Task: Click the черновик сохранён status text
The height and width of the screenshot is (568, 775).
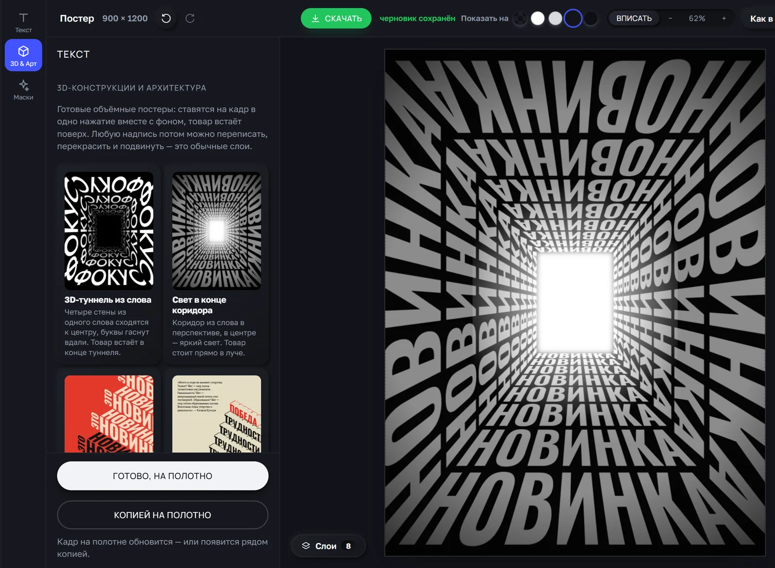Action: point(417,18)
